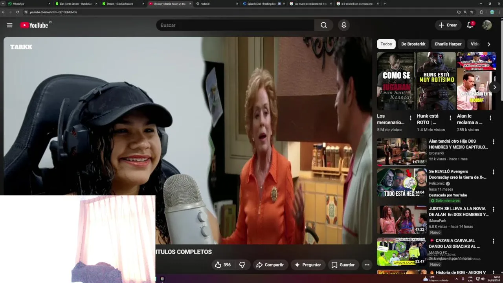Click the Preguntar button
This screenshot has height=283, width=503.
pos(308,265)
